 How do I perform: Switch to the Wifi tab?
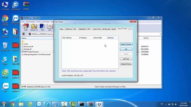75,29
